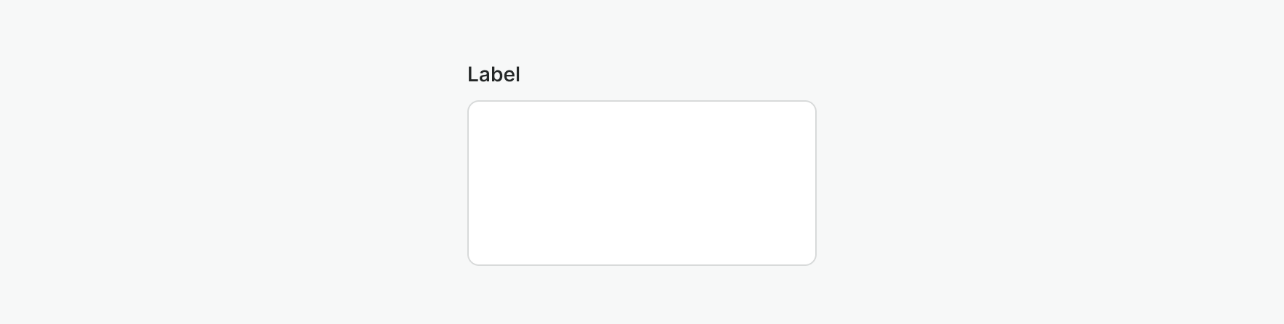
Task: Click the large empty input field
Action: (641, 183)
